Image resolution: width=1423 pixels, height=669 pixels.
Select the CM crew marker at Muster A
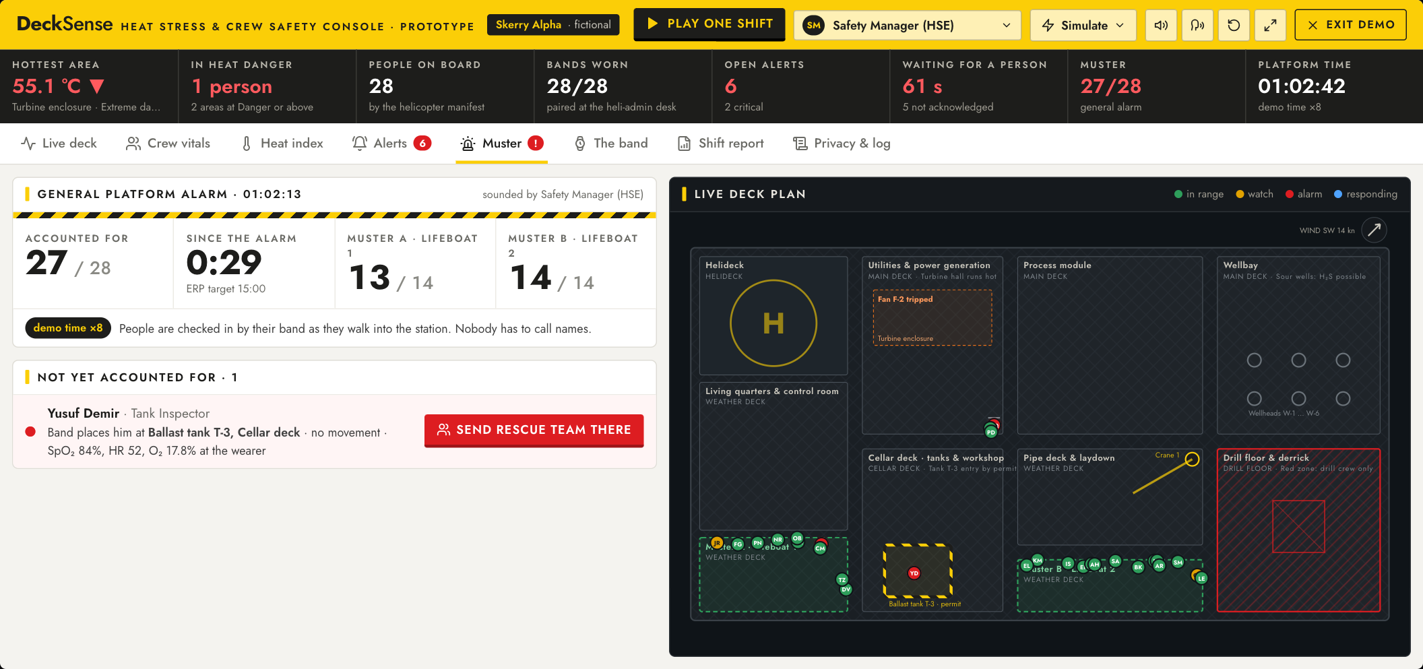(820, 548)
